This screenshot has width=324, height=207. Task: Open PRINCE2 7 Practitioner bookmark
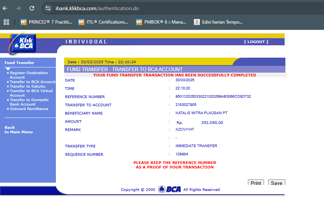tap(46, 22)
